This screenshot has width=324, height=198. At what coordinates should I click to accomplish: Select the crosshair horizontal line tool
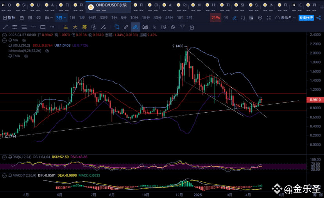click(33, 27)
